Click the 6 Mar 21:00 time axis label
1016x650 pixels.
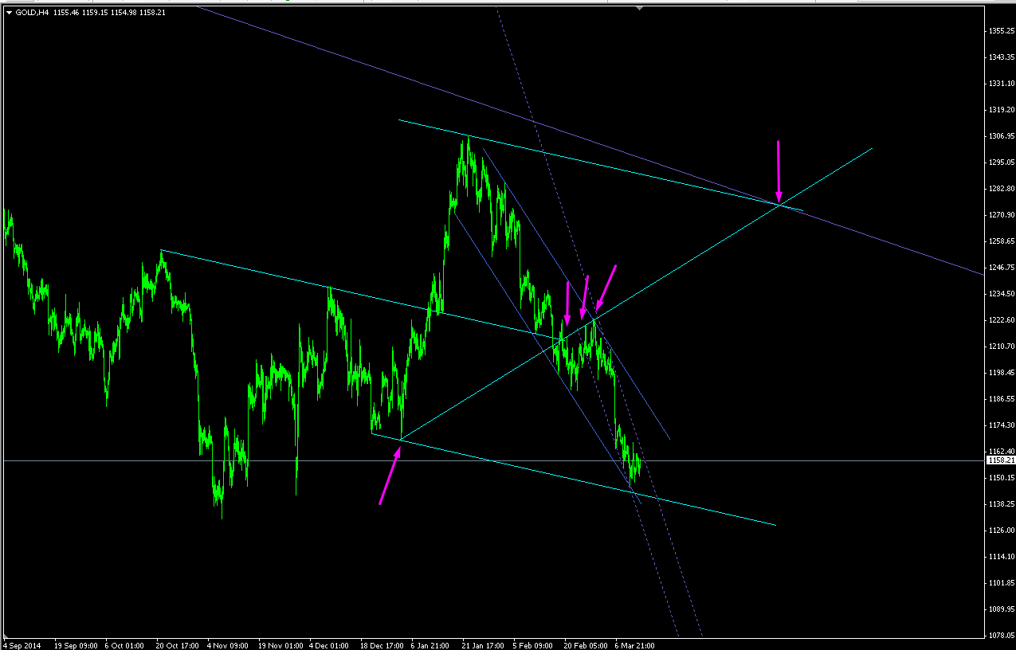point(635,645)
